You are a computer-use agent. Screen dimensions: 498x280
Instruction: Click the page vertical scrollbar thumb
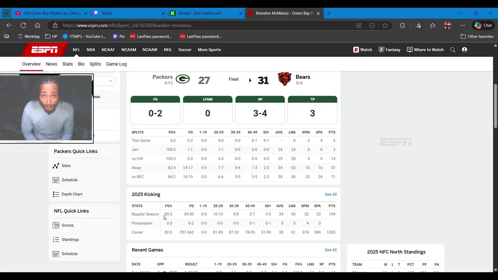pyautogui.click(x=495, y=105)
